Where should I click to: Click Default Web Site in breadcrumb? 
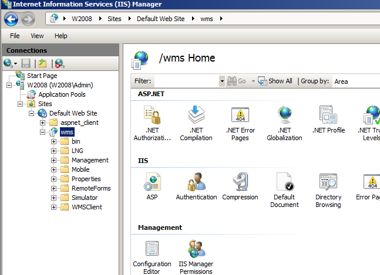click(161, 19)
